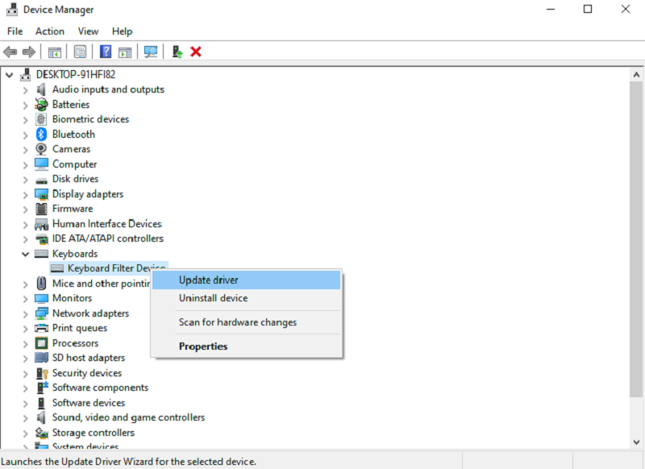
Task: Click the vertical scrollbar of the device list
Action: tap(638, 242)
